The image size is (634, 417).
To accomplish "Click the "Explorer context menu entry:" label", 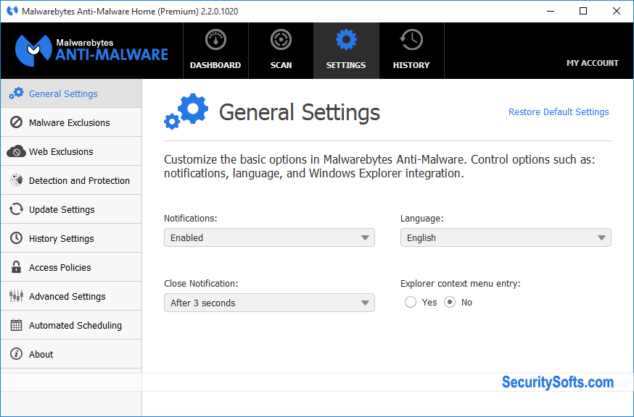I will pos(460,283).
